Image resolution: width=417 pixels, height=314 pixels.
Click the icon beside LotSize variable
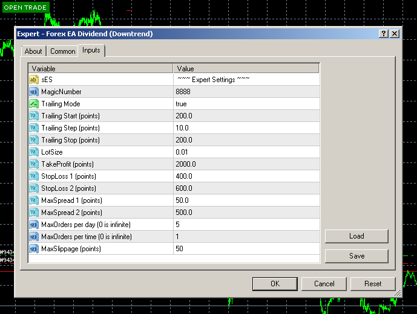[x=34, y=152]
